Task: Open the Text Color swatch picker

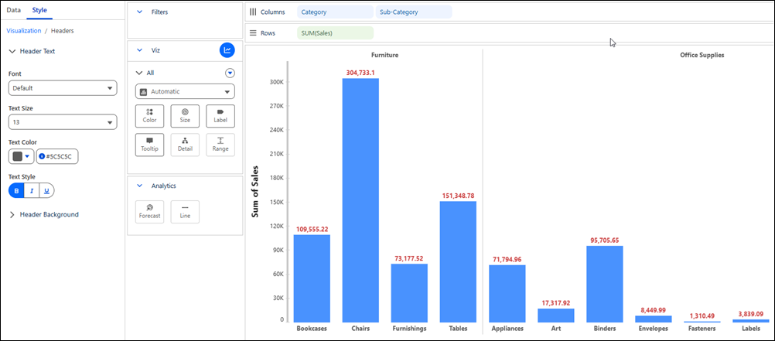Action: coord(21,156)
